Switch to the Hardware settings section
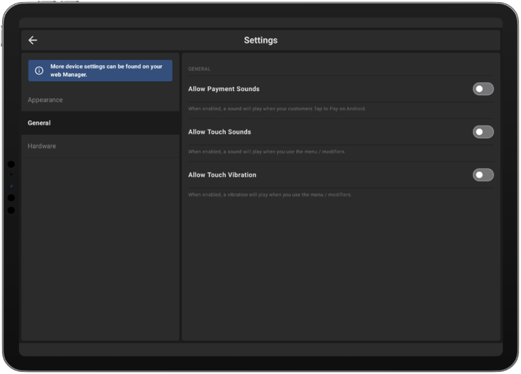The image size is (521, 374). click(42, 146)
